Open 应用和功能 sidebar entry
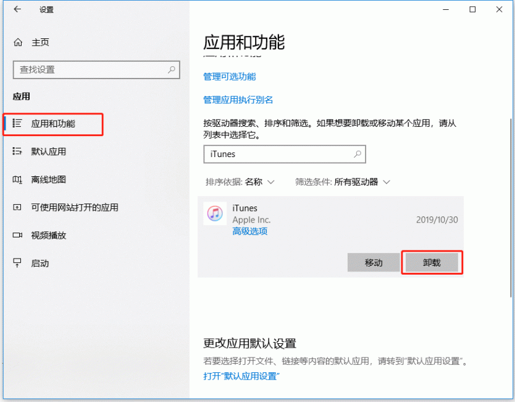 (53, 124)
